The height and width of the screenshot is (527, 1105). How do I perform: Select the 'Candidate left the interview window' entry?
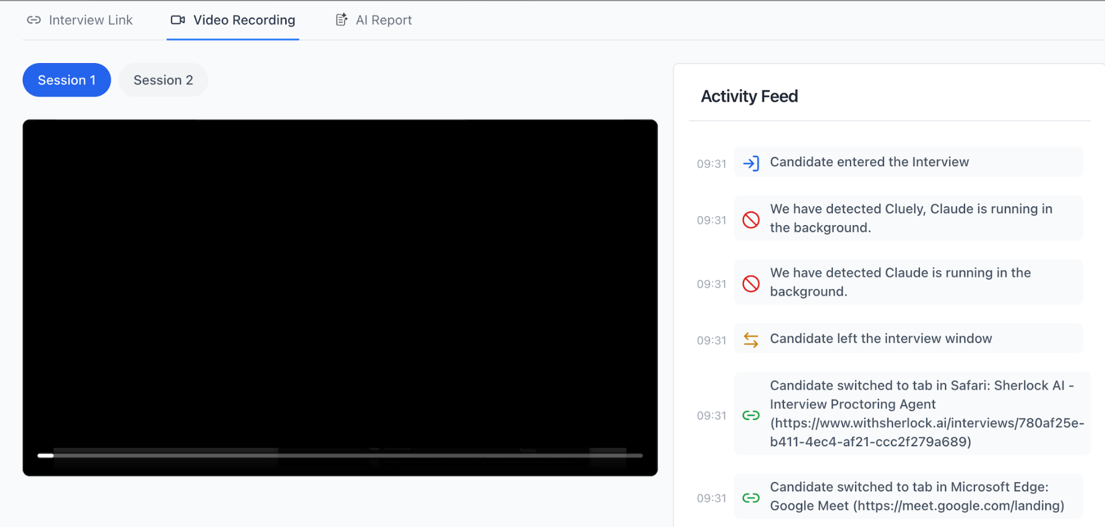(881, 338)
